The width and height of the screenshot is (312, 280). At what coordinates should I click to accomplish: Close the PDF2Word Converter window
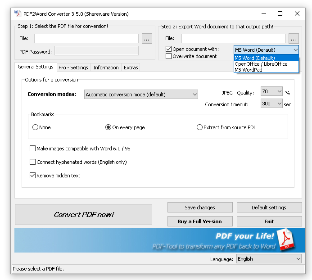297,14
